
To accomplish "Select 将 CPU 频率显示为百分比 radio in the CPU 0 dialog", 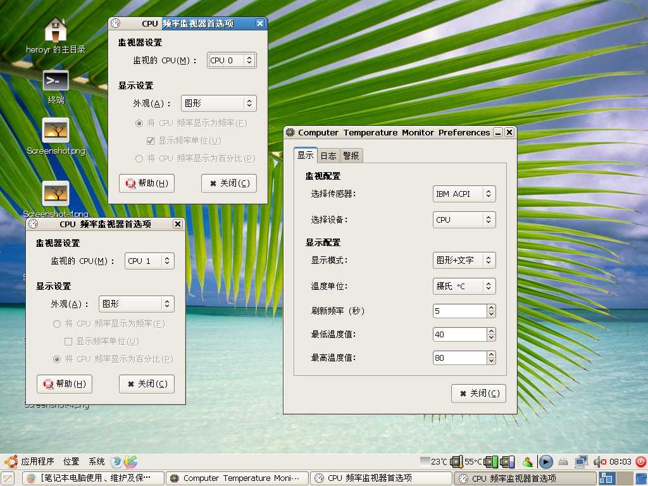I will click(x=139, y=158).
